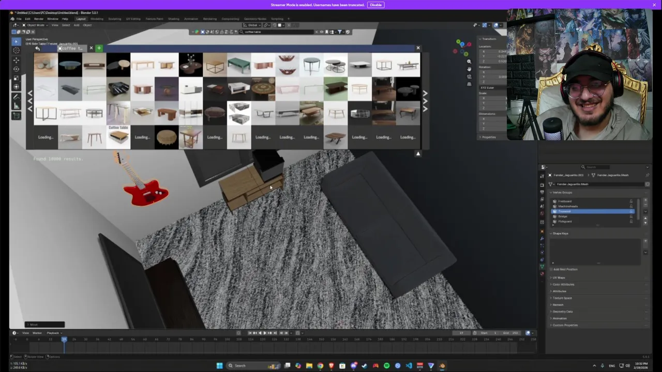
Task: Open Tool properties tab icon
Action: coord(542,176)
